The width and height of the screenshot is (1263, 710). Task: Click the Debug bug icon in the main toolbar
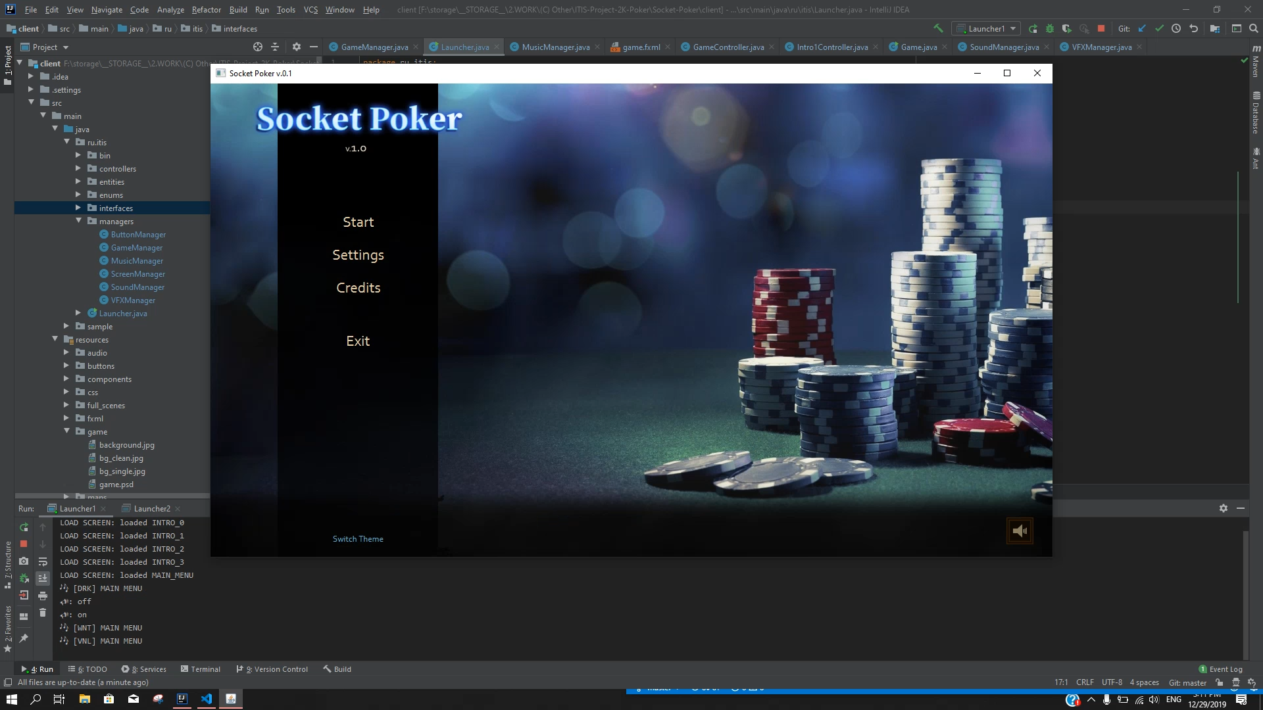click(x=1050, y=28)
